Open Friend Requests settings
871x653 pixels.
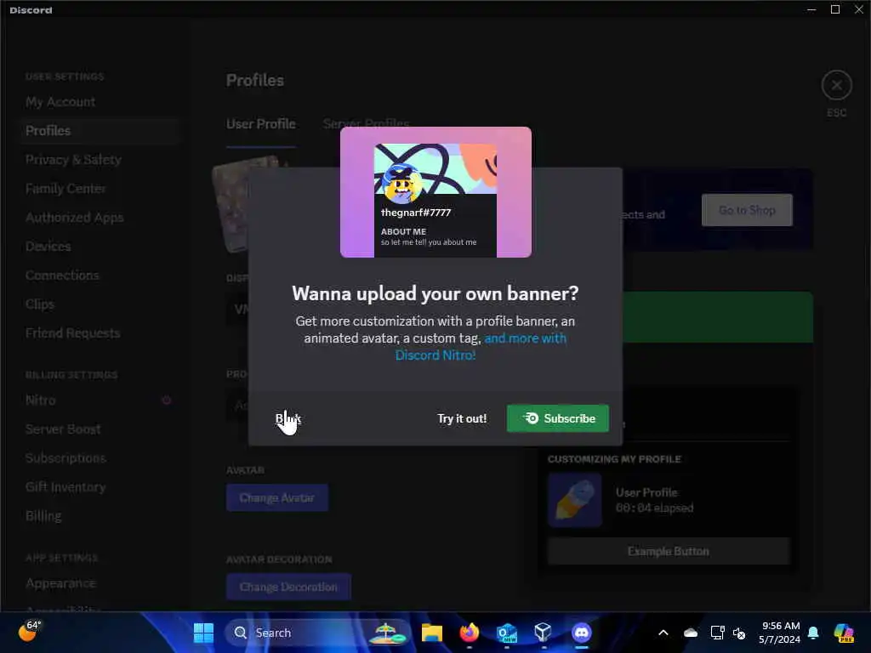(x=72, y=332)
